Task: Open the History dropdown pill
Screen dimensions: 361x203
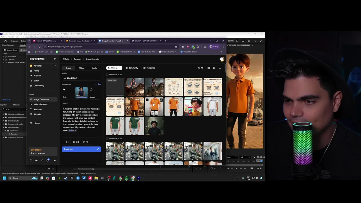Action: click(x=114, y=68)
